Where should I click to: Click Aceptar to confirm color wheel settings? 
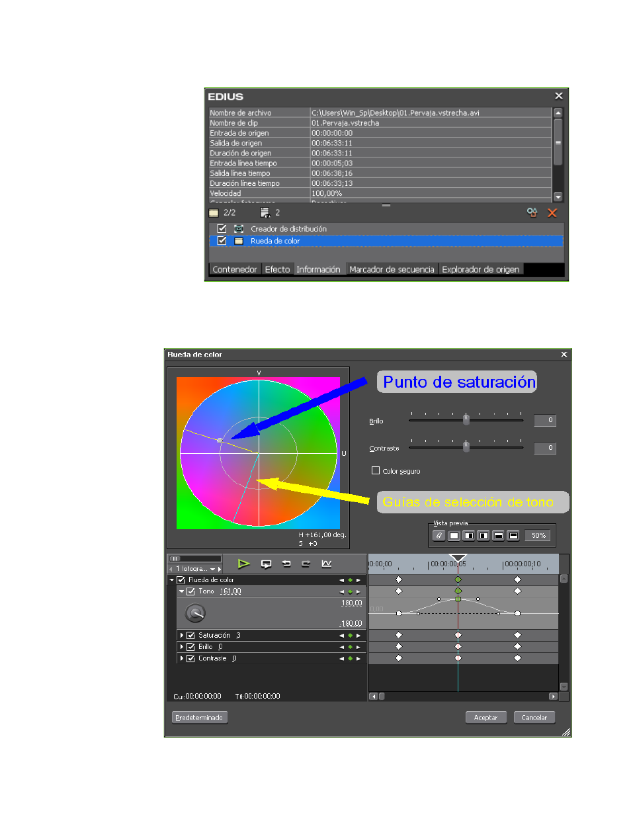click(x=485, y=717)
